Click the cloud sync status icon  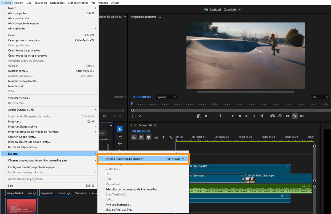click(205, 9)
